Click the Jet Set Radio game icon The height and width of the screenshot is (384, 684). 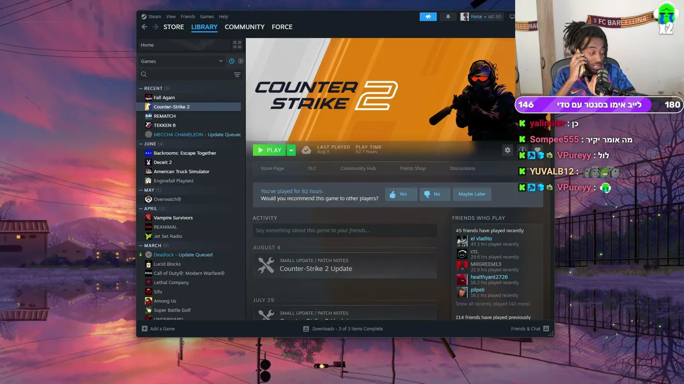[x=149, y=236]
